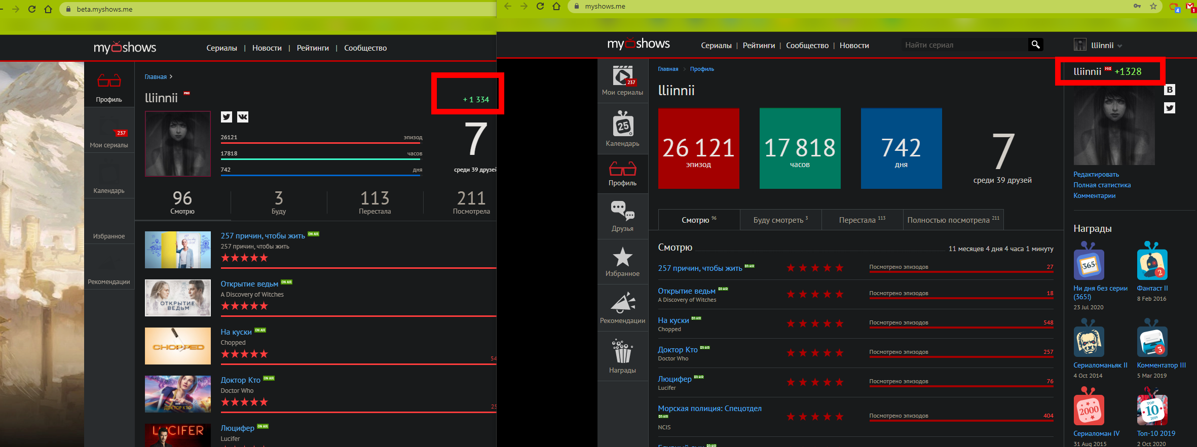Image resolution: width=1197 pixels, height=447 pixels.
Task: Click Открытие ведьм thumbnail in left window
Action: [178, 298]
